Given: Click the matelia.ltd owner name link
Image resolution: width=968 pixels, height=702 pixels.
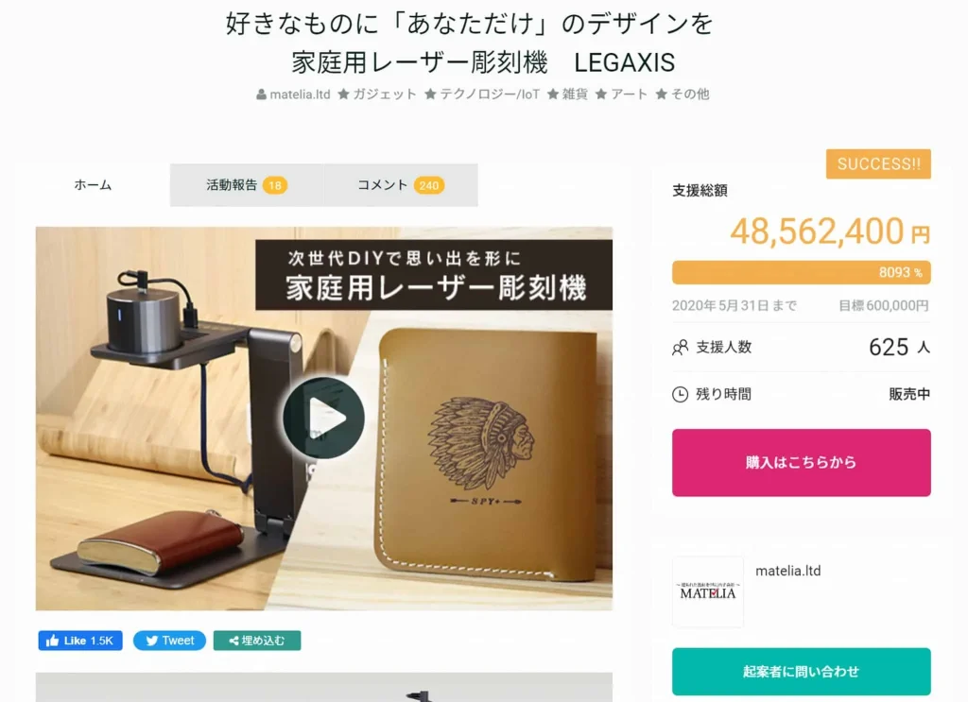Looking at the screenshot, I should click(787, 571).
